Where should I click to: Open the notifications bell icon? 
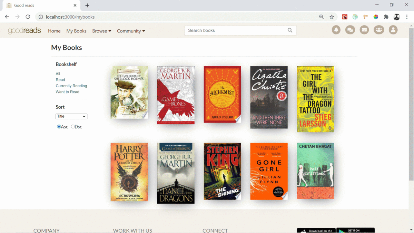[336, 30]
